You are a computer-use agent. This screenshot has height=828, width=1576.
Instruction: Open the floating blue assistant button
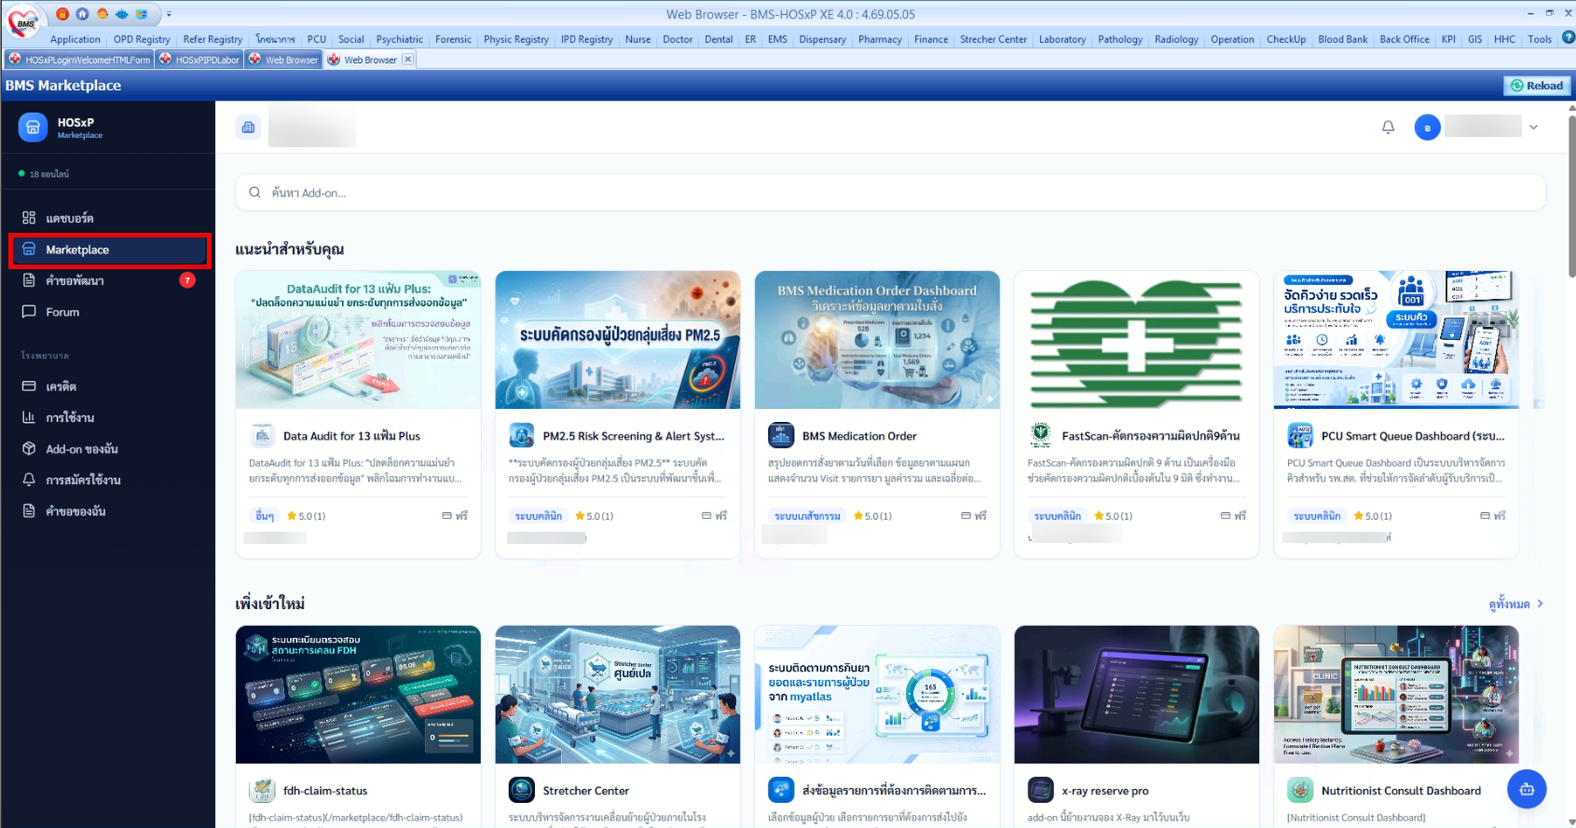click(1527, 789)
